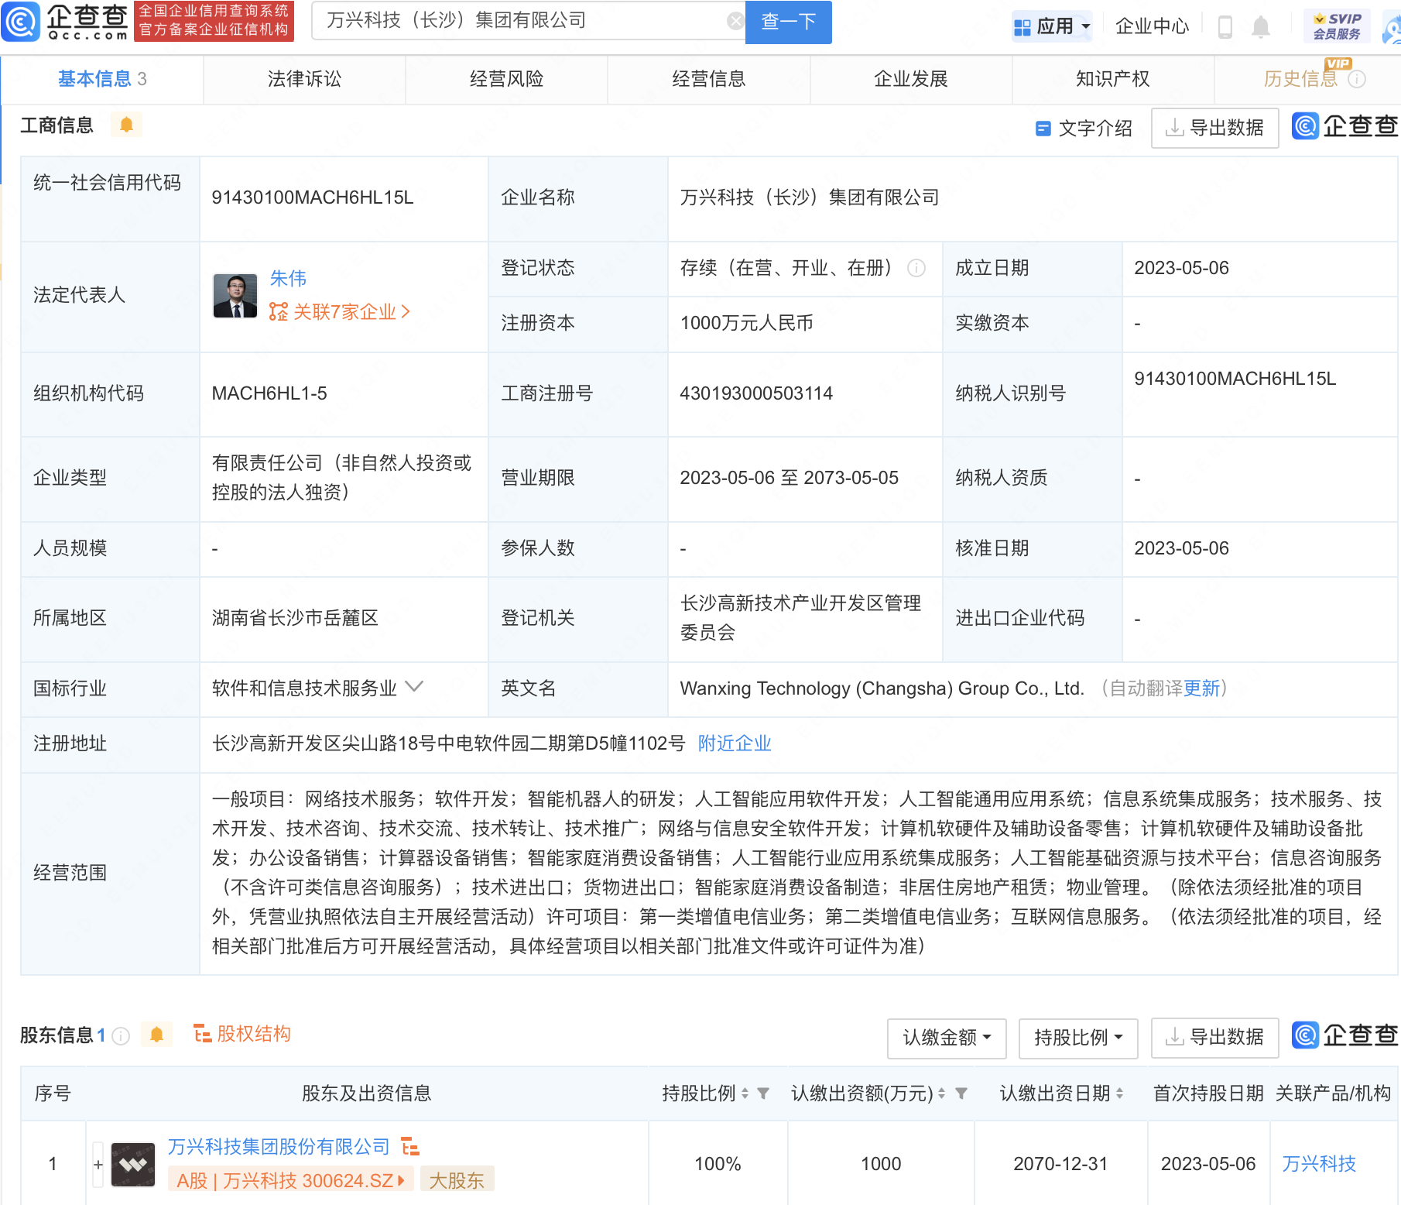The height and width of the screenshot is (1205, 1401).
Task: Switch to 企业发展 tab
Action: point(910,79)
